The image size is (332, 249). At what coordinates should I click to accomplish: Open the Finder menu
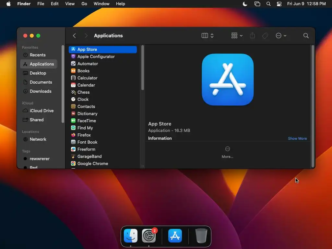pos(24,4)
